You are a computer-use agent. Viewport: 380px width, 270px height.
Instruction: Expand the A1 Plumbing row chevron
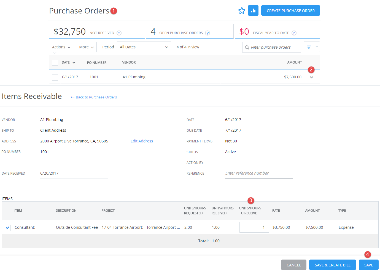pos(311,77)
